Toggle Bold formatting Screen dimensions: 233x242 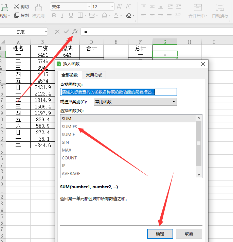click(54, 15)
